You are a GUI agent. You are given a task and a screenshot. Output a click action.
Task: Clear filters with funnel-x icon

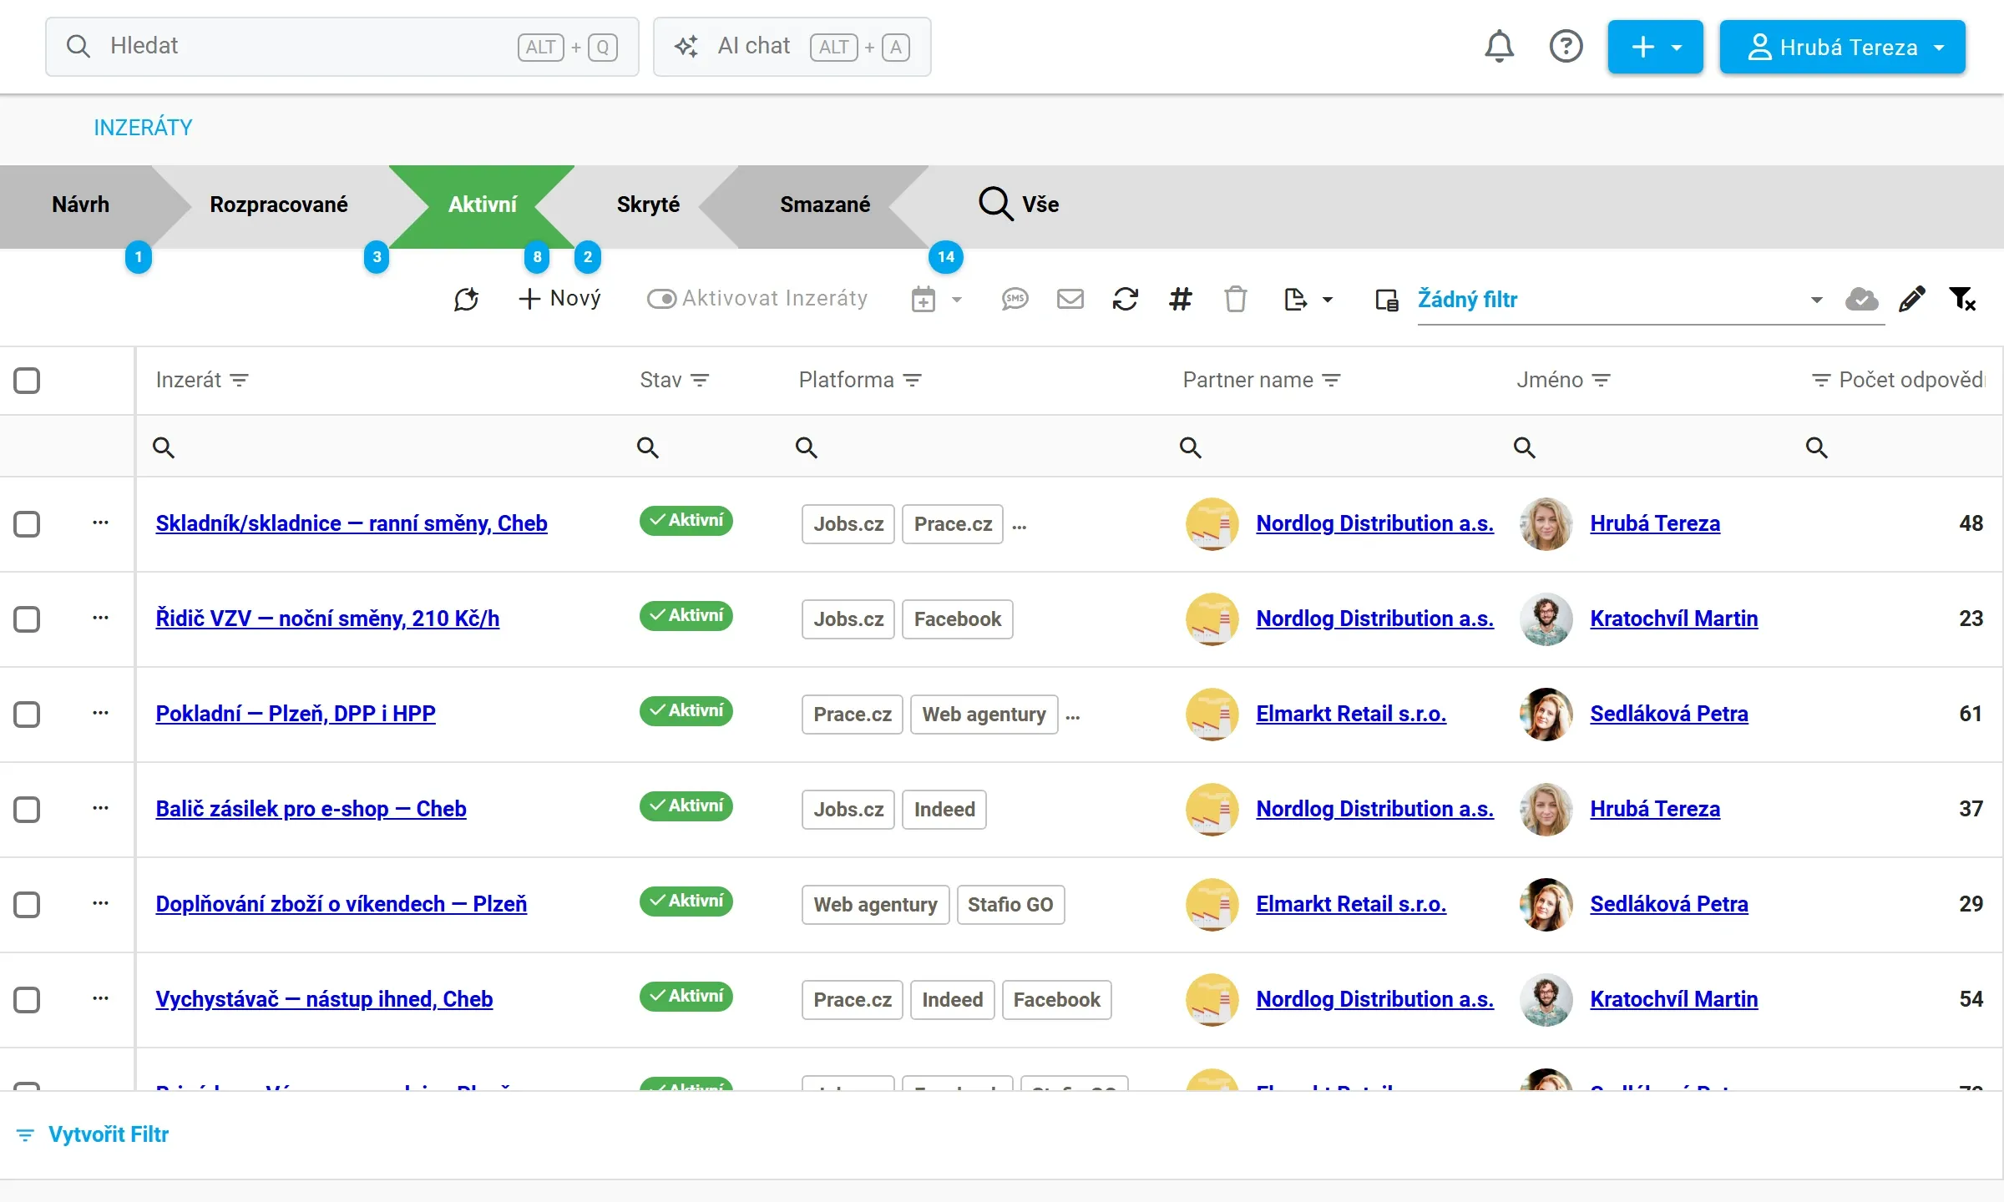(x=1962, y=299)
